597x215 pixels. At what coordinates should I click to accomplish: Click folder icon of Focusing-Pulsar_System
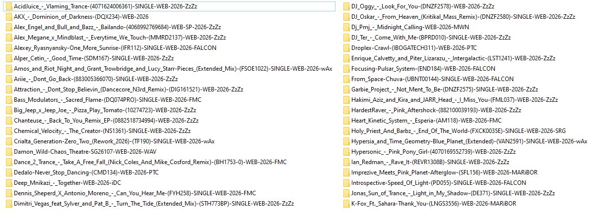tap(346, 69)
